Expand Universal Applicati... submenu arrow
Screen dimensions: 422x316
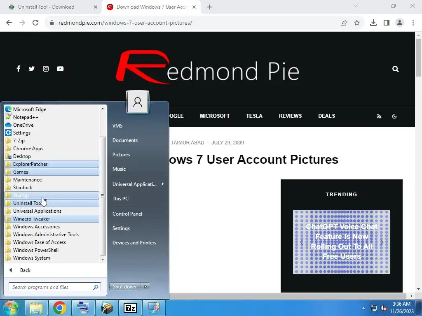point(162,184)
